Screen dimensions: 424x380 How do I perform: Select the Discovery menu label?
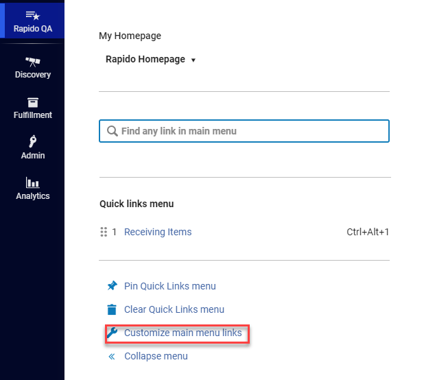32,75
